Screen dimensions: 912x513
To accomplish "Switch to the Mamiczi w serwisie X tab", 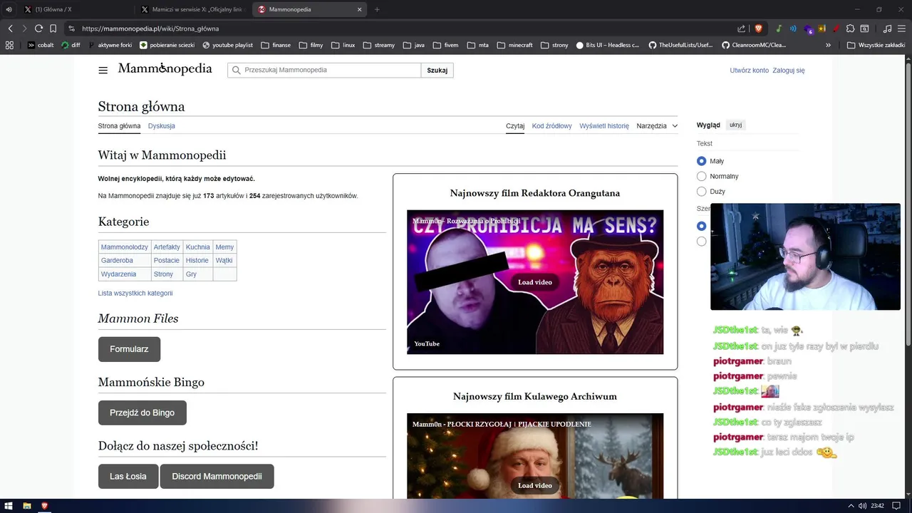I will 192,9.
